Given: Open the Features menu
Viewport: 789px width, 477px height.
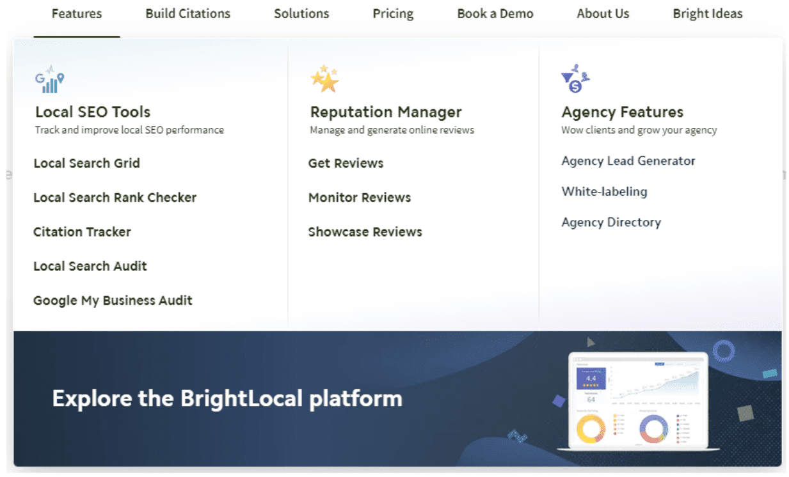Looking at the screenshot, I should point(77,13).
